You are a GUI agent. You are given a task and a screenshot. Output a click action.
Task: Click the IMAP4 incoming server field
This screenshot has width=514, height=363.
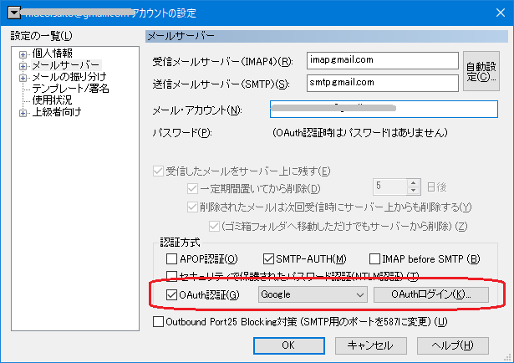coord(379,61)
